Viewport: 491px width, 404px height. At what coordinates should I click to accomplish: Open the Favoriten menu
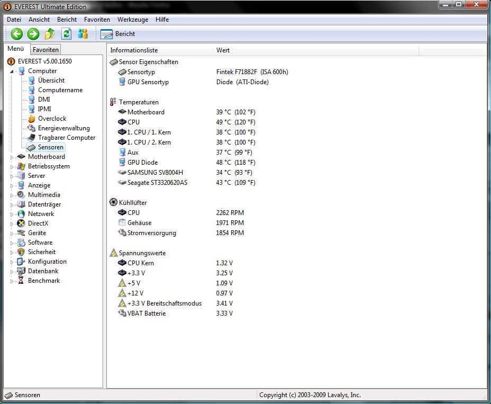97,20
